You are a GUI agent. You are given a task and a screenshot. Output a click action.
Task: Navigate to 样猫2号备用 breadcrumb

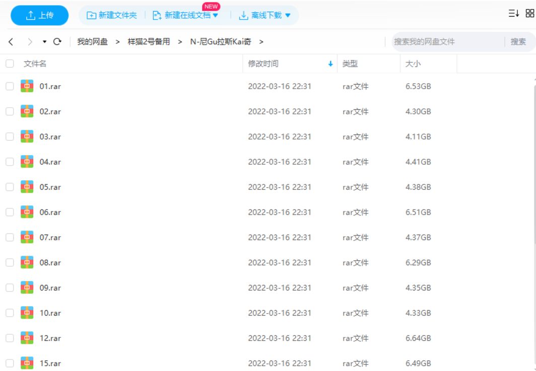[x=149, y=42]
